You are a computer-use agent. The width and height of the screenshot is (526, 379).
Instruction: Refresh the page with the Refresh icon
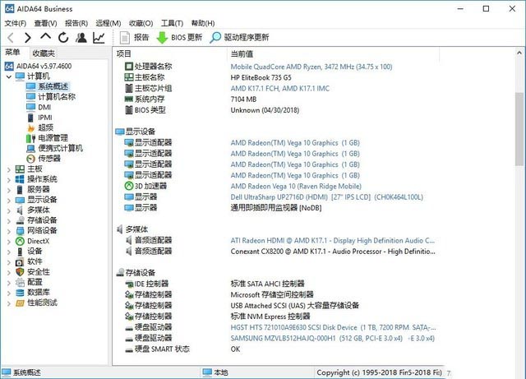coord(63,38)
